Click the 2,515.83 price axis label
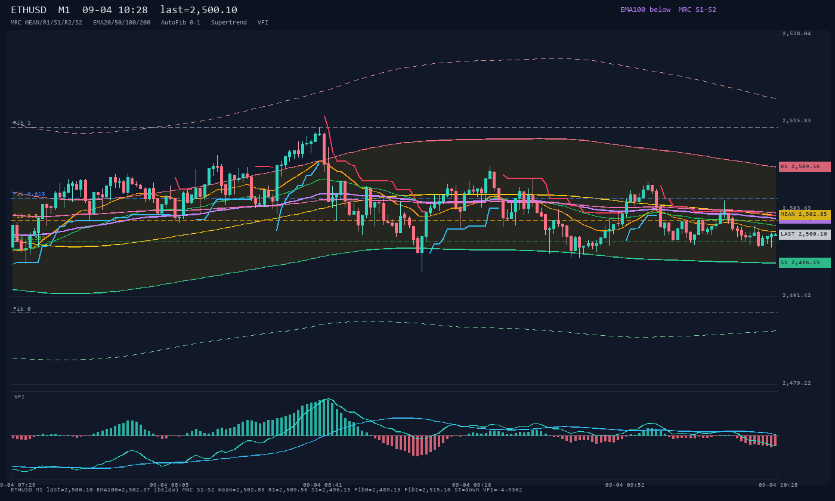The width and height of the screenshot is (835, 501). coord(797,120)
